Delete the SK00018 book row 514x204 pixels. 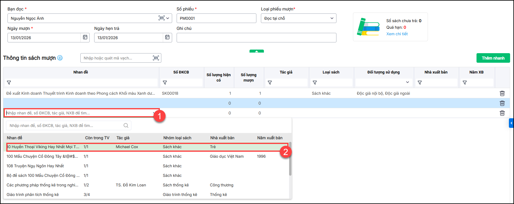click(502, 93)
